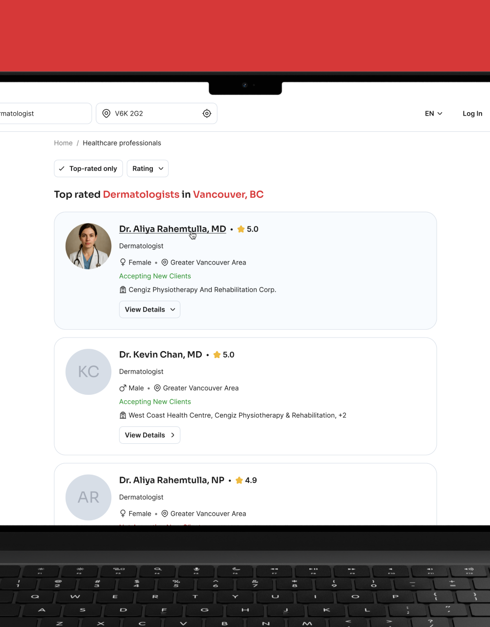The height and width of the screenshot is (627, 490).
Task: Open the EN language dropdown
Action: point(434,114)
